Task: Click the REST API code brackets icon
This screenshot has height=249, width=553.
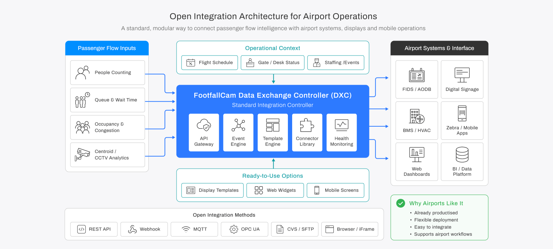Action: coord(81,229)
